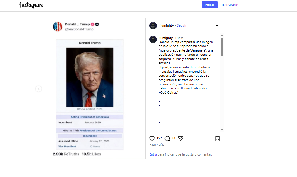Like the post with heart icon
The height and width of the screenshot is (177, 297).
152,138
